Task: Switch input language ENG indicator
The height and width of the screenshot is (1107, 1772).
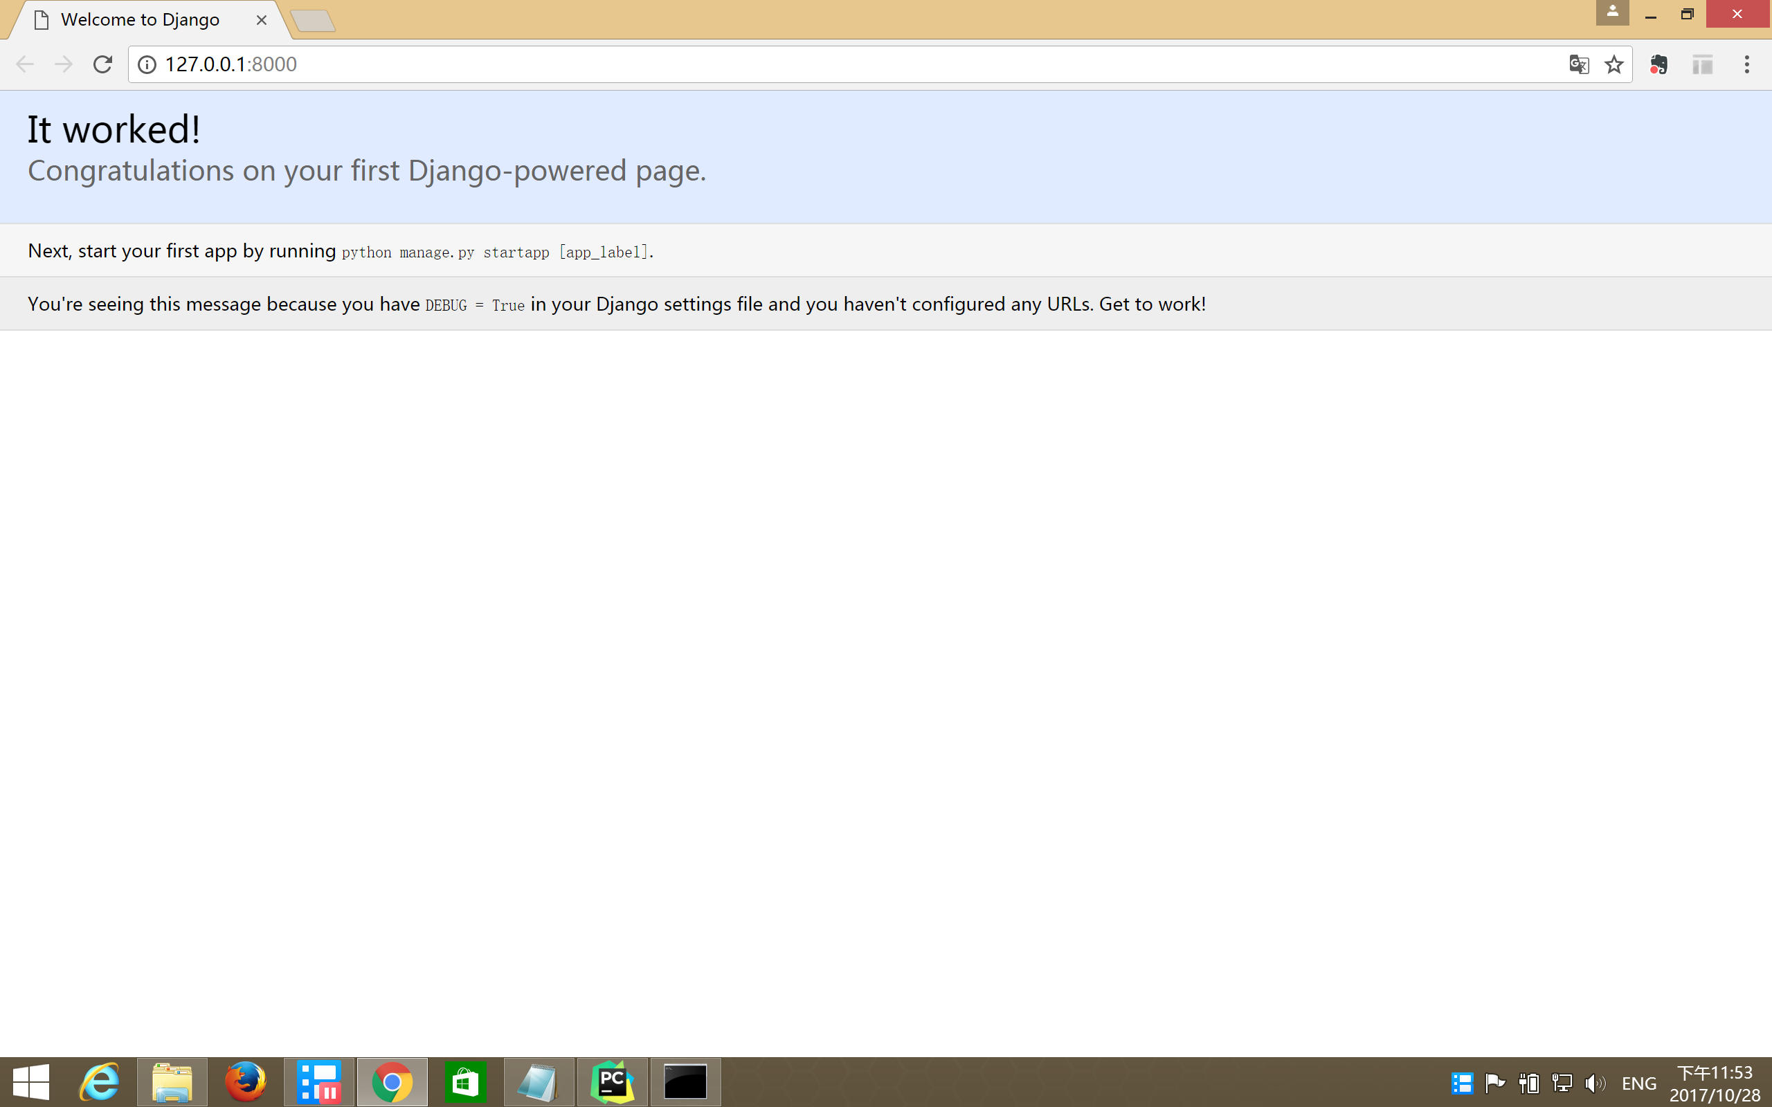Action: [x=1638, y=1083]
